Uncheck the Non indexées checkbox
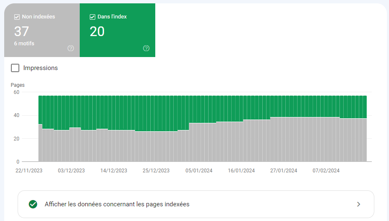This screenshot has width=389, height=221. click(17, 17)
